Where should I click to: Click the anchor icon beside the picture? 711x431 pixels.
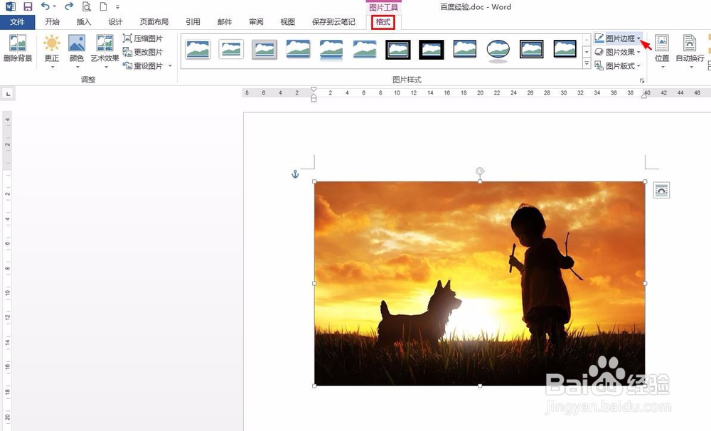pyautogui.click(x=295, y=174)
